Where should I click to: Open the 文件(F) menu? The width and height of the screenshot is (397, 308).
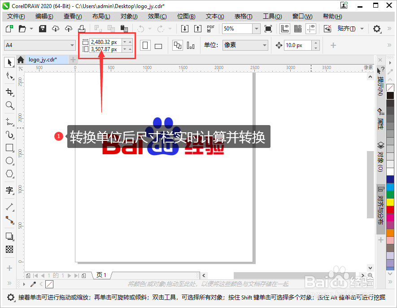pyautogui.click(x=16, y=17)
